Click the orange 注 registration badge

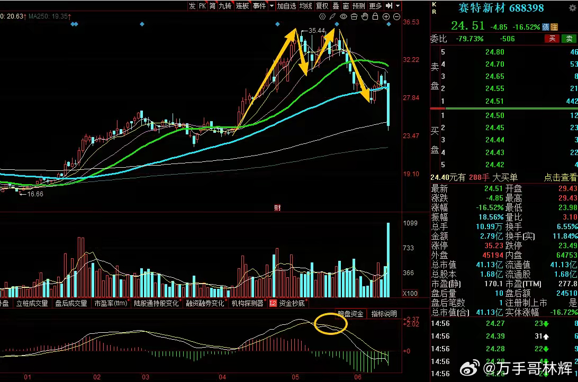point(554,27)
